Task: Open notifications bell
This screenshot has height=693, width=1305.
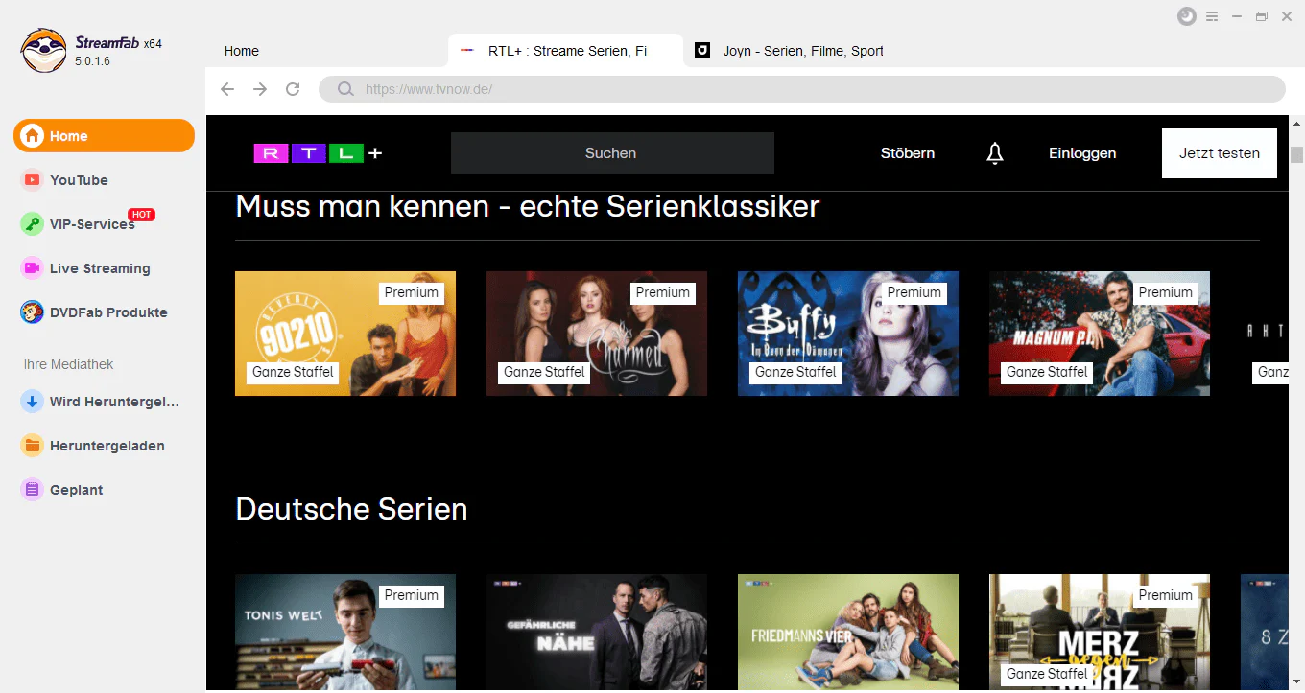Action: tap(995, 153)
